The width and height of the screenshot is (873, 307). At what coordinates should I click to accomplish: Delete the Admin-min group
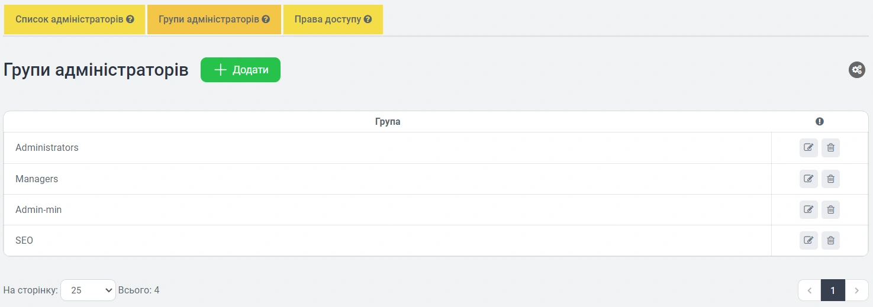(x=830, y=209)
